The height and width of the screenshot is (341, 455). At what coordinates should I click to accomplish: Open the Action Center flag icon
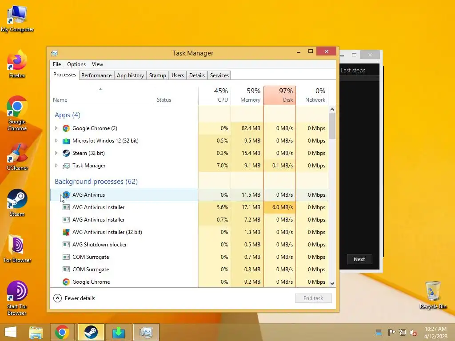point(391,332)
